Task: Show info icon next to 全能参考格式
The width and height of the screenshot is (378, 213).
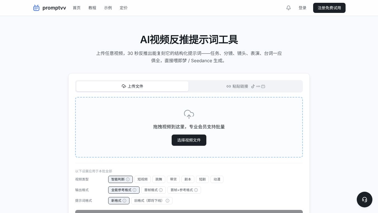Action: coord(134,190)
